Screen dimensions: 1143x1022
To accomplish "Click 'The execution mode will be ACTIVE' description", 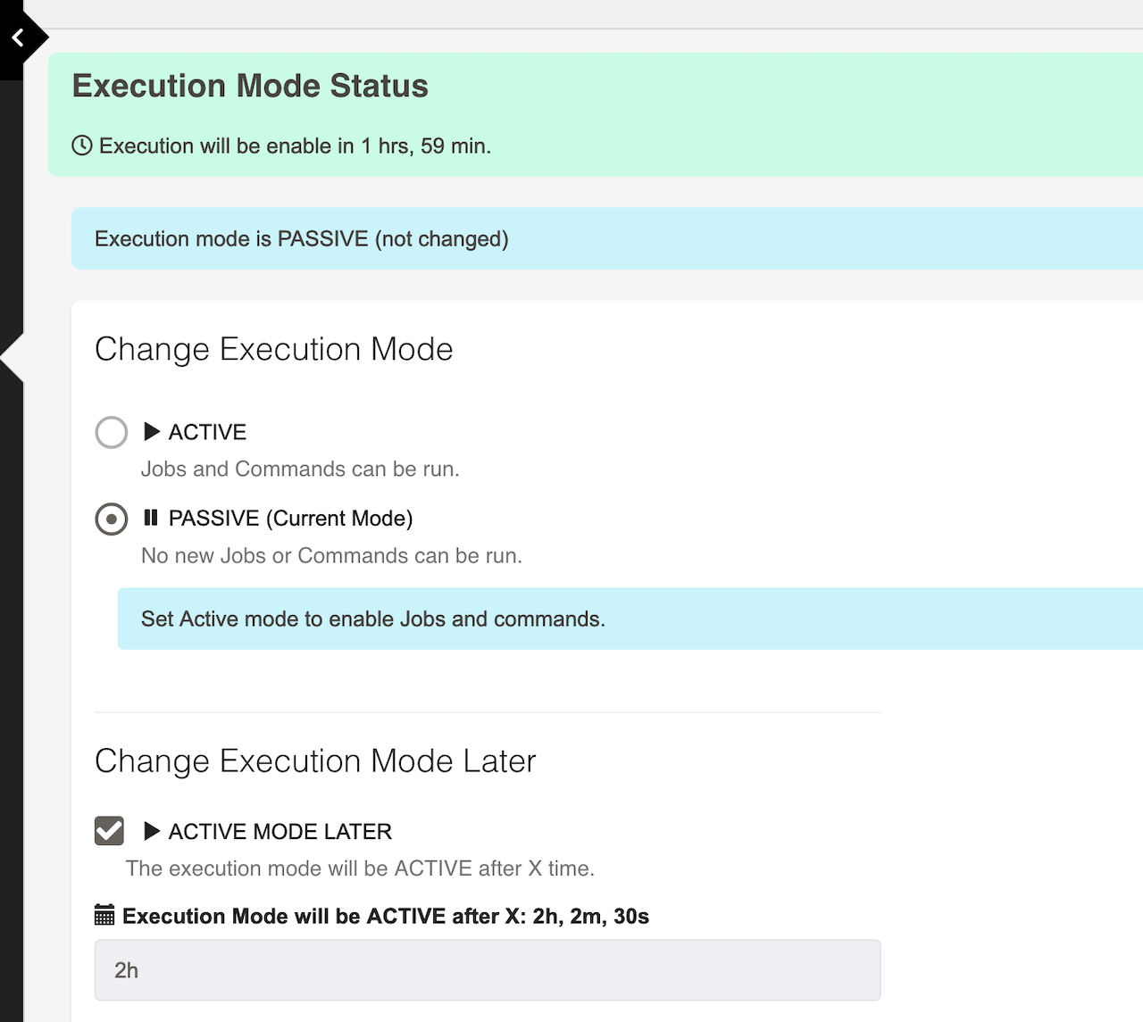I will pyautogui.click(x=360, y=868).
